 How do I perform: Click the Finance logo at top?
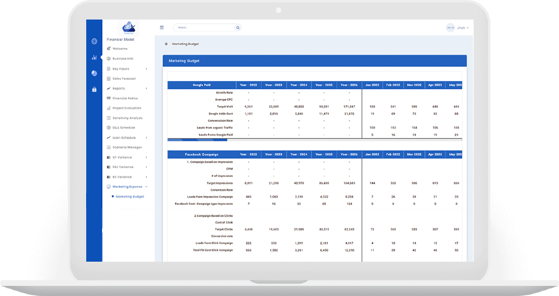click(x=128, y=28)
